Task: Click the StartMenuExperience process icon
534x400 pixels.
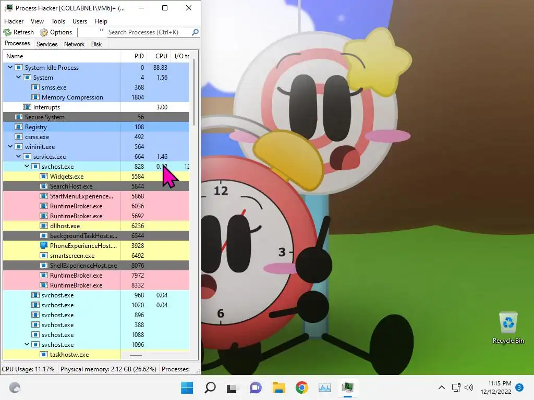Action: tap(44, 196)
